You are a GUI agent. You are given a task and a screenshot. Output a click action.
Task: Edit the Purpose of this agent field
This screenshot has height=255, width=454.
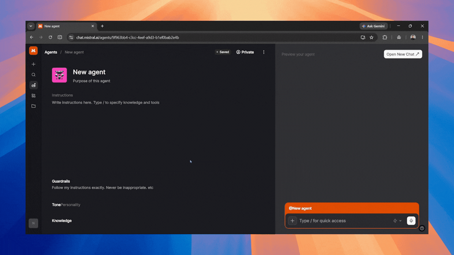(x=91, y=81)
